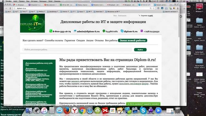Image resolution: width=206 pixels, height=116 pixels.
Task: Switch to the 100 по 100 tab
Action: click(x=66, y=5)
